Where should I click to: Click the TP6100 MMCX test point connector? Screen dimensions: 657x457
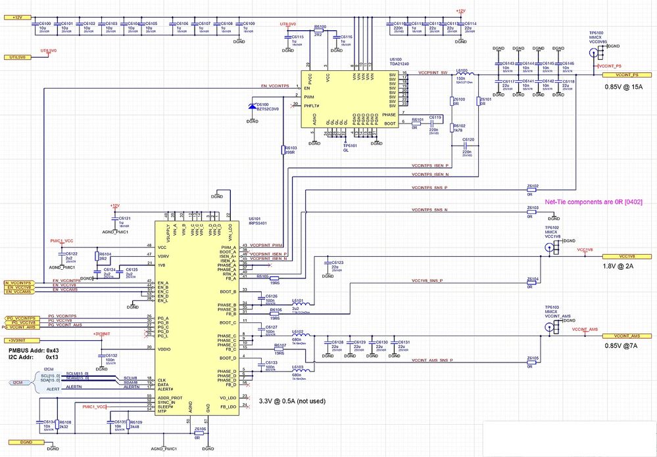click(596, 53)
